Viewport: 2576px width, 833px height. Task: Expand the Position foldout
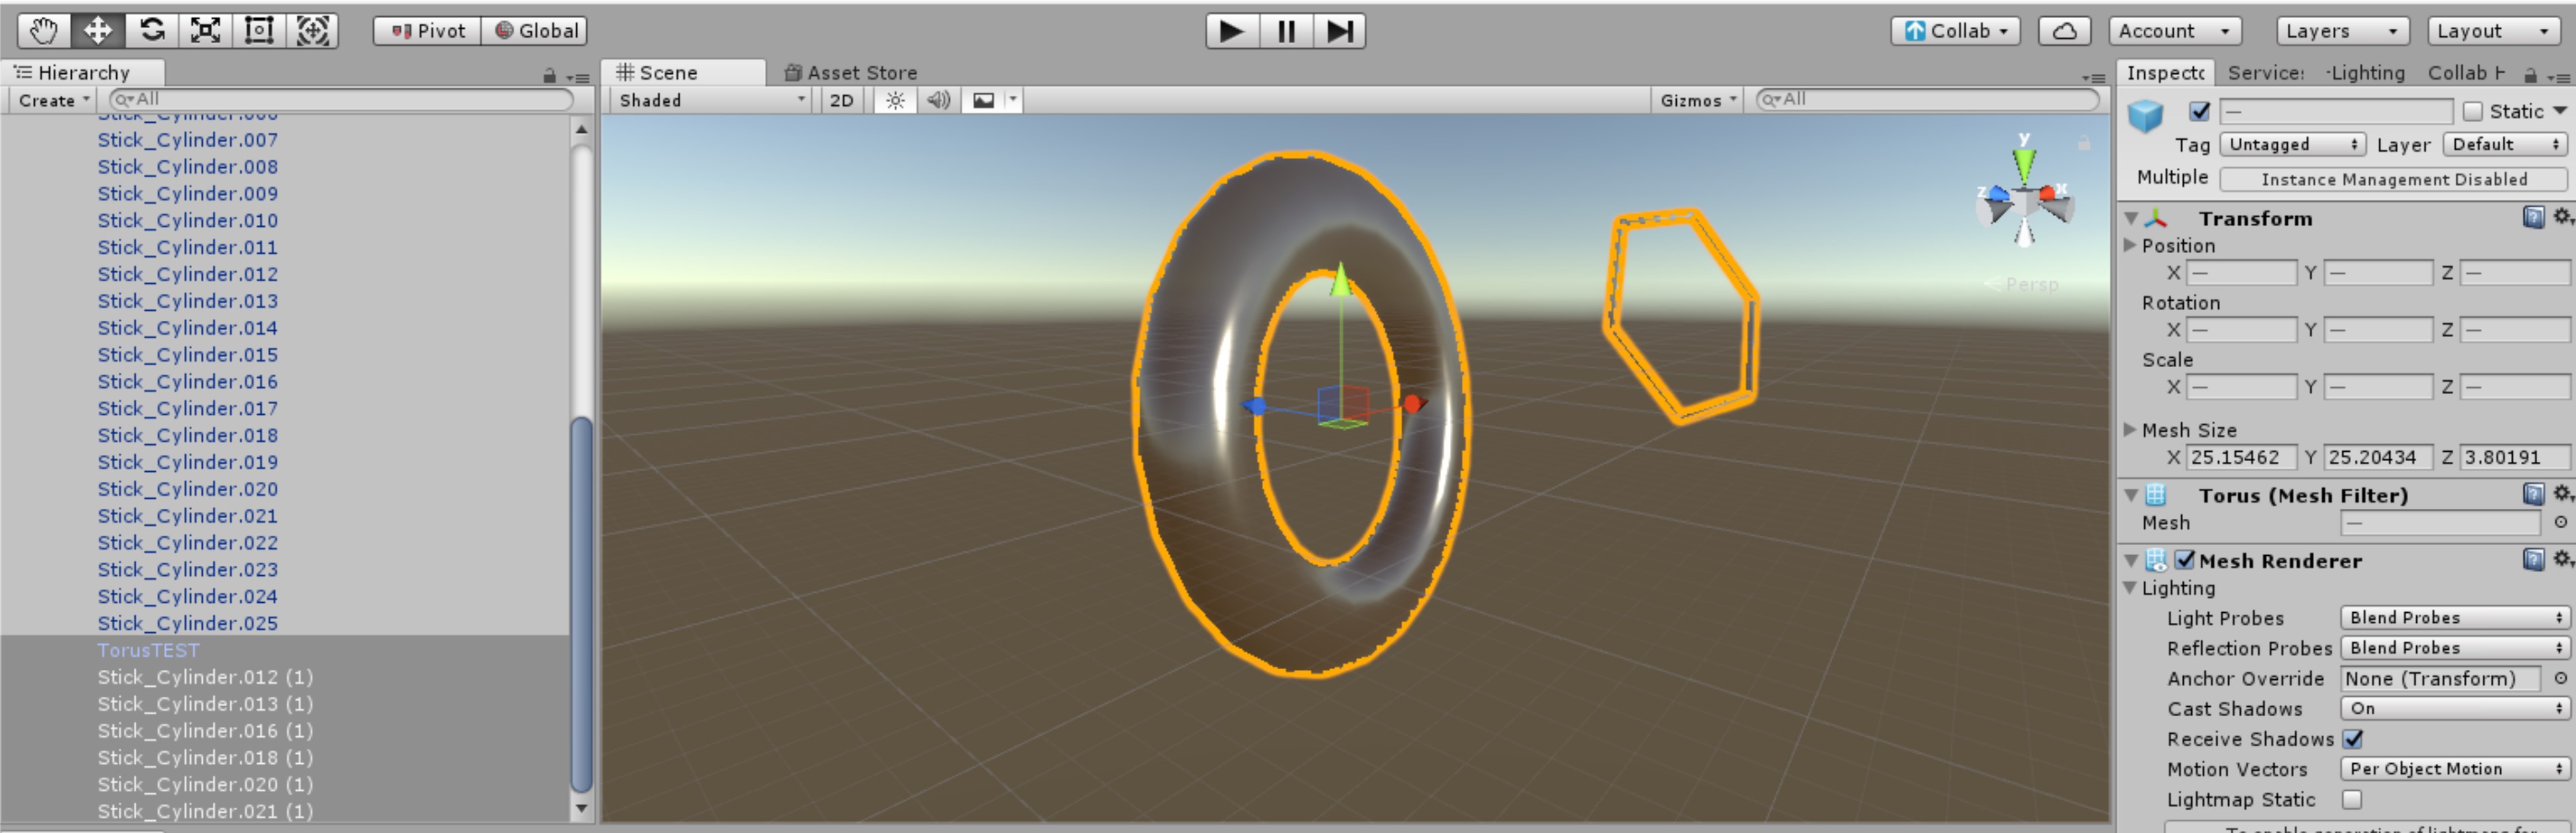[2130, 245]
